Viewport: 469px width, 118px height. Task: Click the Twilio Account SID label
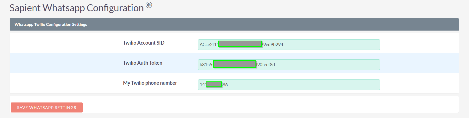point(144,43)
